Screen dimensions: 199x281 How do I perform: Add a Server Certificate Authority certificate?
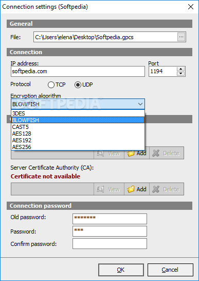click(x=137, y=189)
